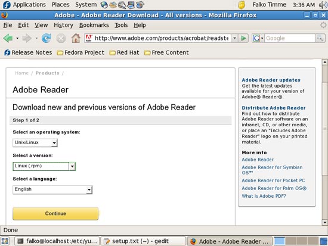
Task: Switch to first workspace in pager
Action: tap(280, 241)
